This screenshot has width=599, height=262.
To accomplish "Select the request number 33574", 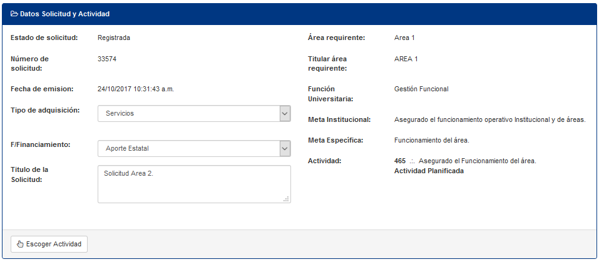I will (x=107, y=59).
